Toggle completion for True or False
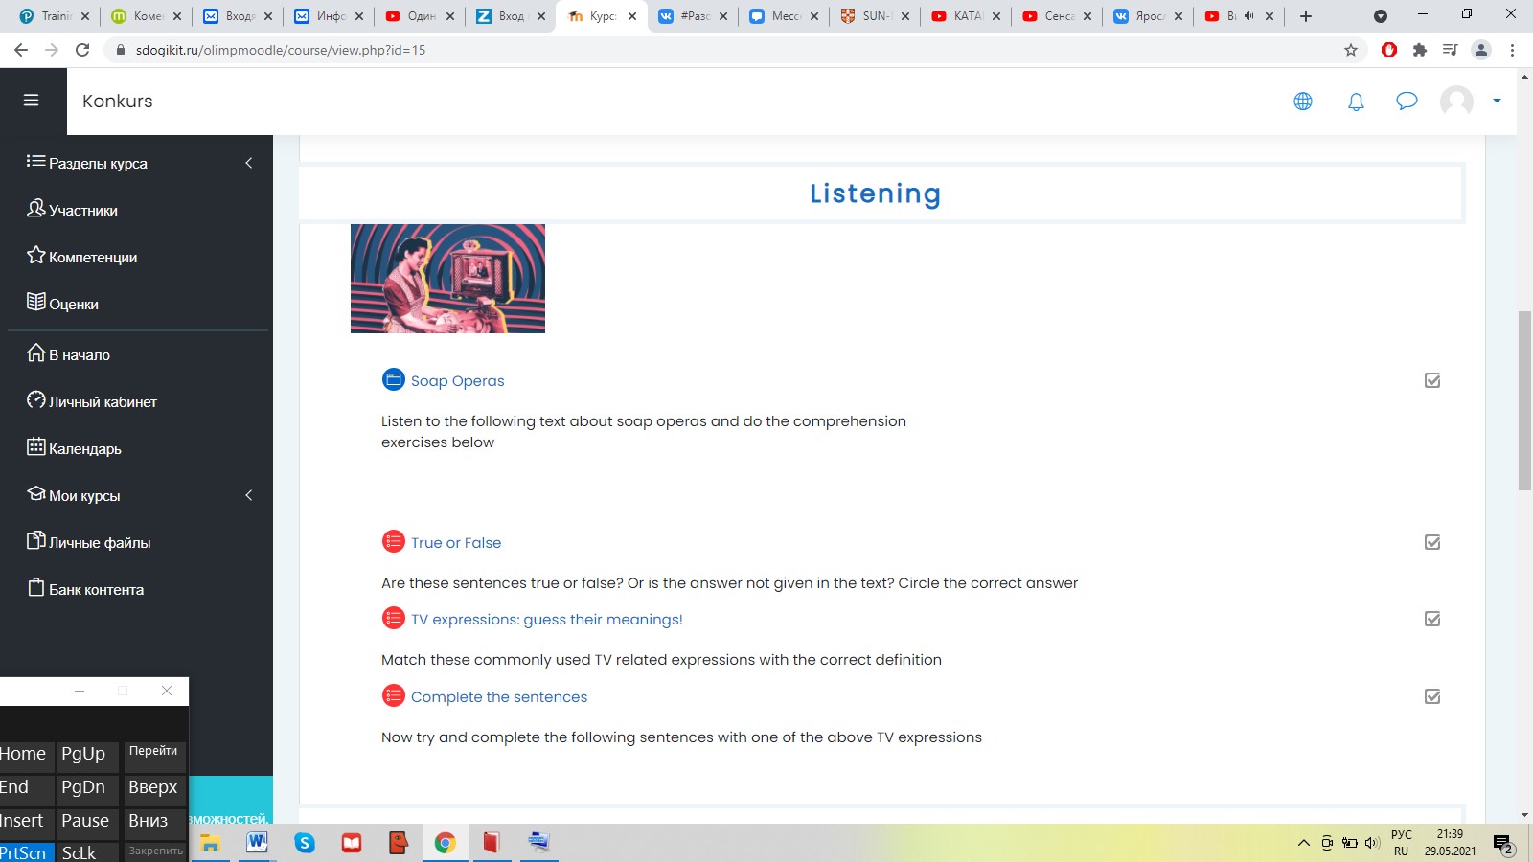Image resolution: width=1533 pixels, height=862 pixels. tap(1432, 542)
